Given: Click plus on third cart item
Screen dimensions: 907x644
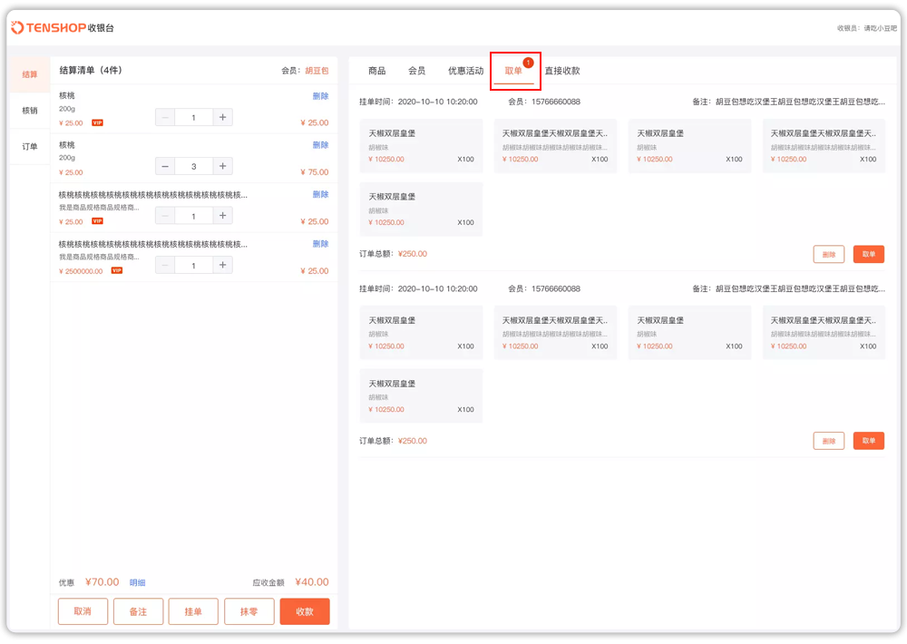Looking at the screenshot, I should 223,216.
